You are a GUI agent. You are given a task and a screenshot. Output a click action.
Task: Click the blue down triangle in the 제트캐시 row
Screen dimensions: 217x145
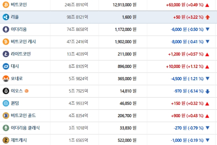[x=208, y=140]
